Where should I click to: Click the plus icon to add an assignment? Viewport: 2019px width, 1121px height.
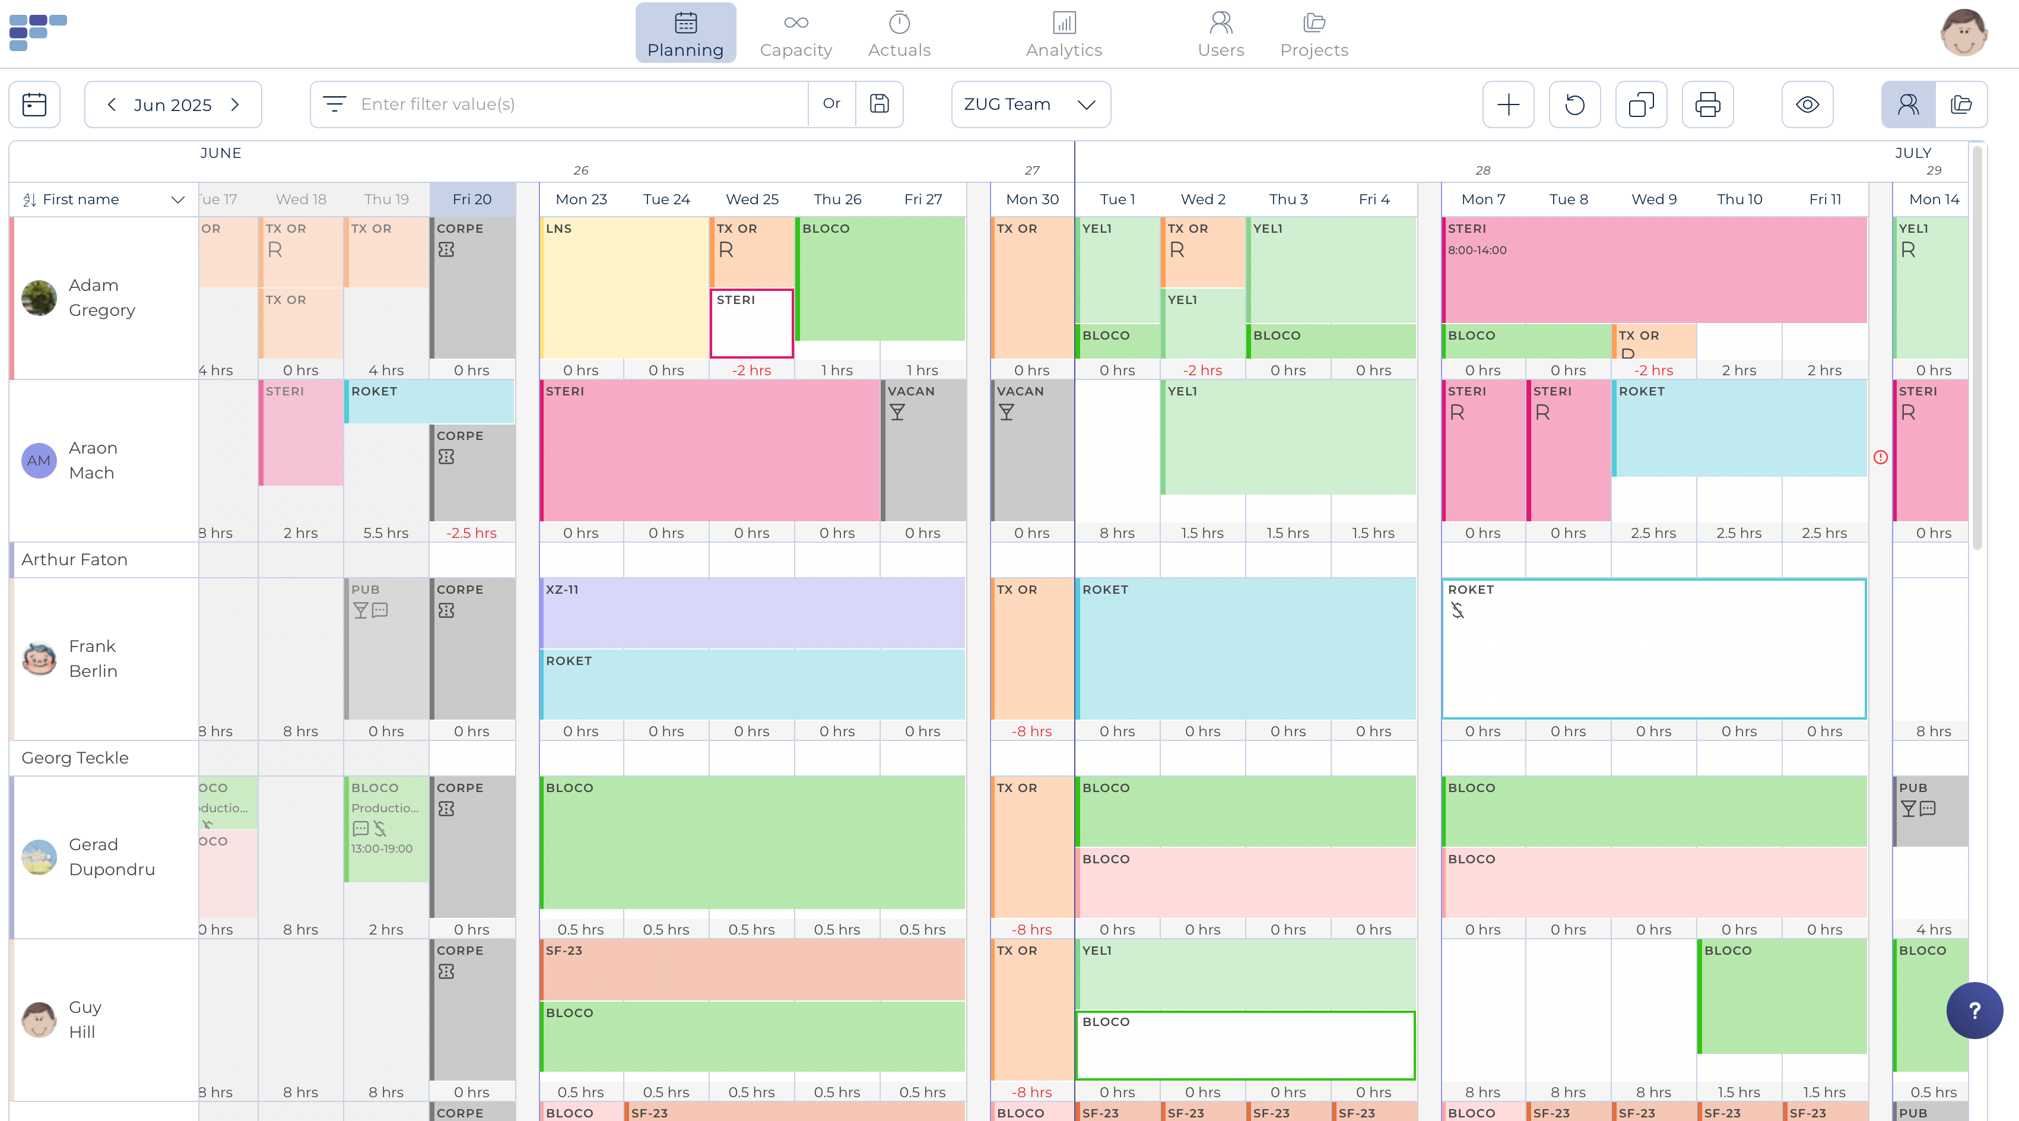pos(1508,104)
